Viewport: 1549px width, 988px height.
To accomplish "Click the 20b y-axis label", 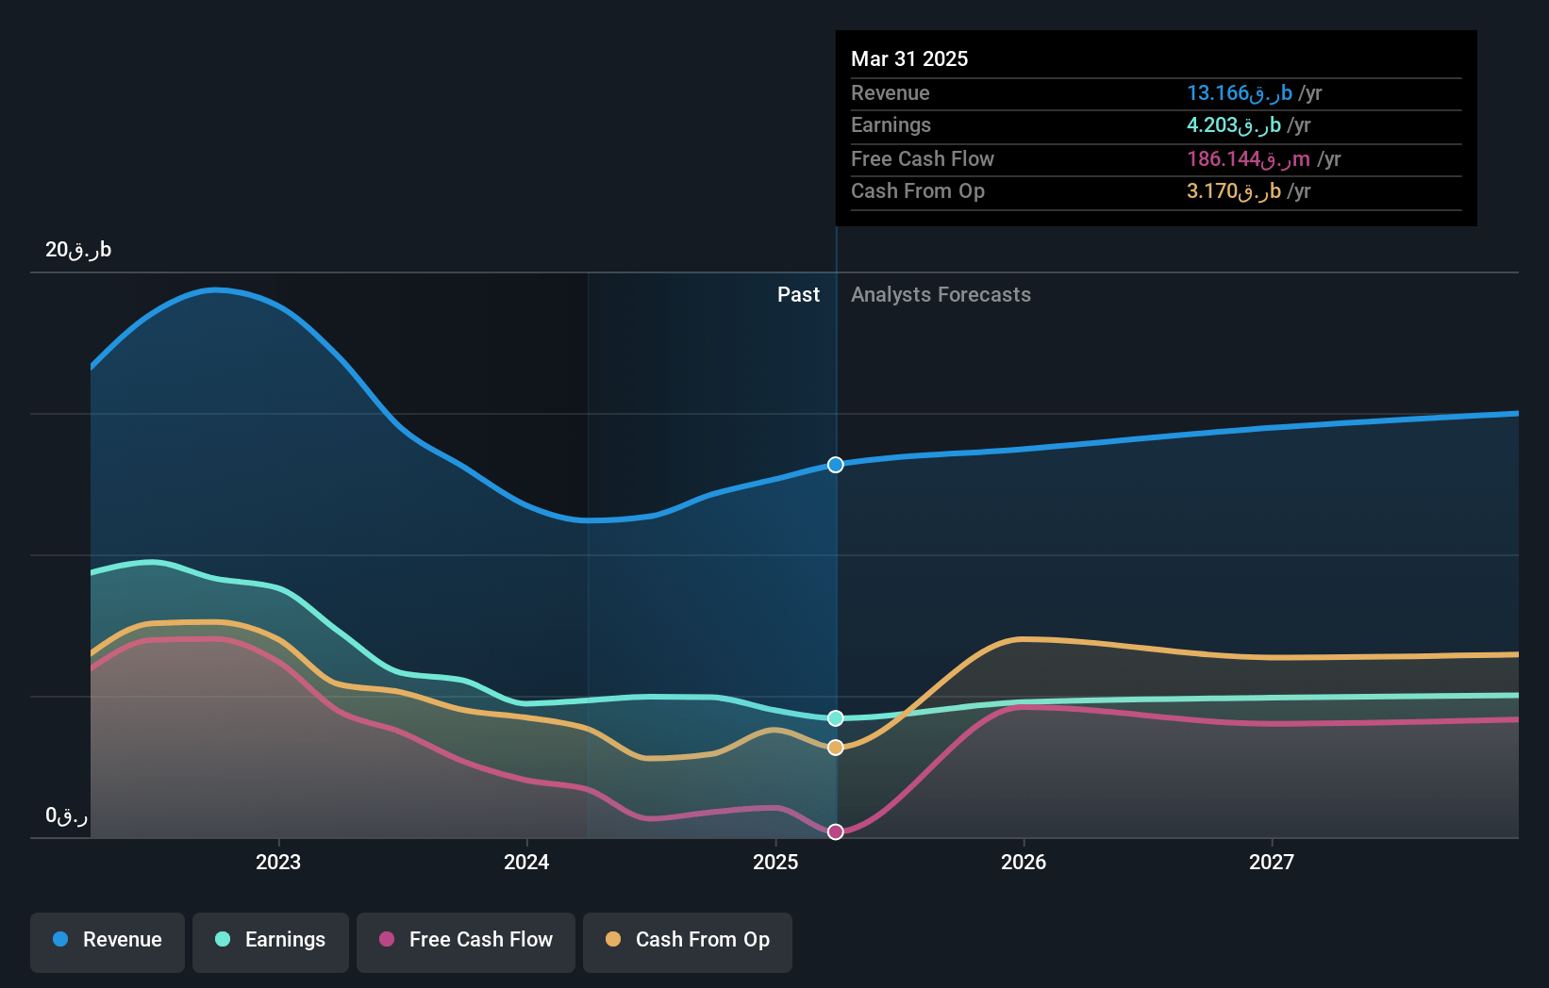I will pos(78,249).
